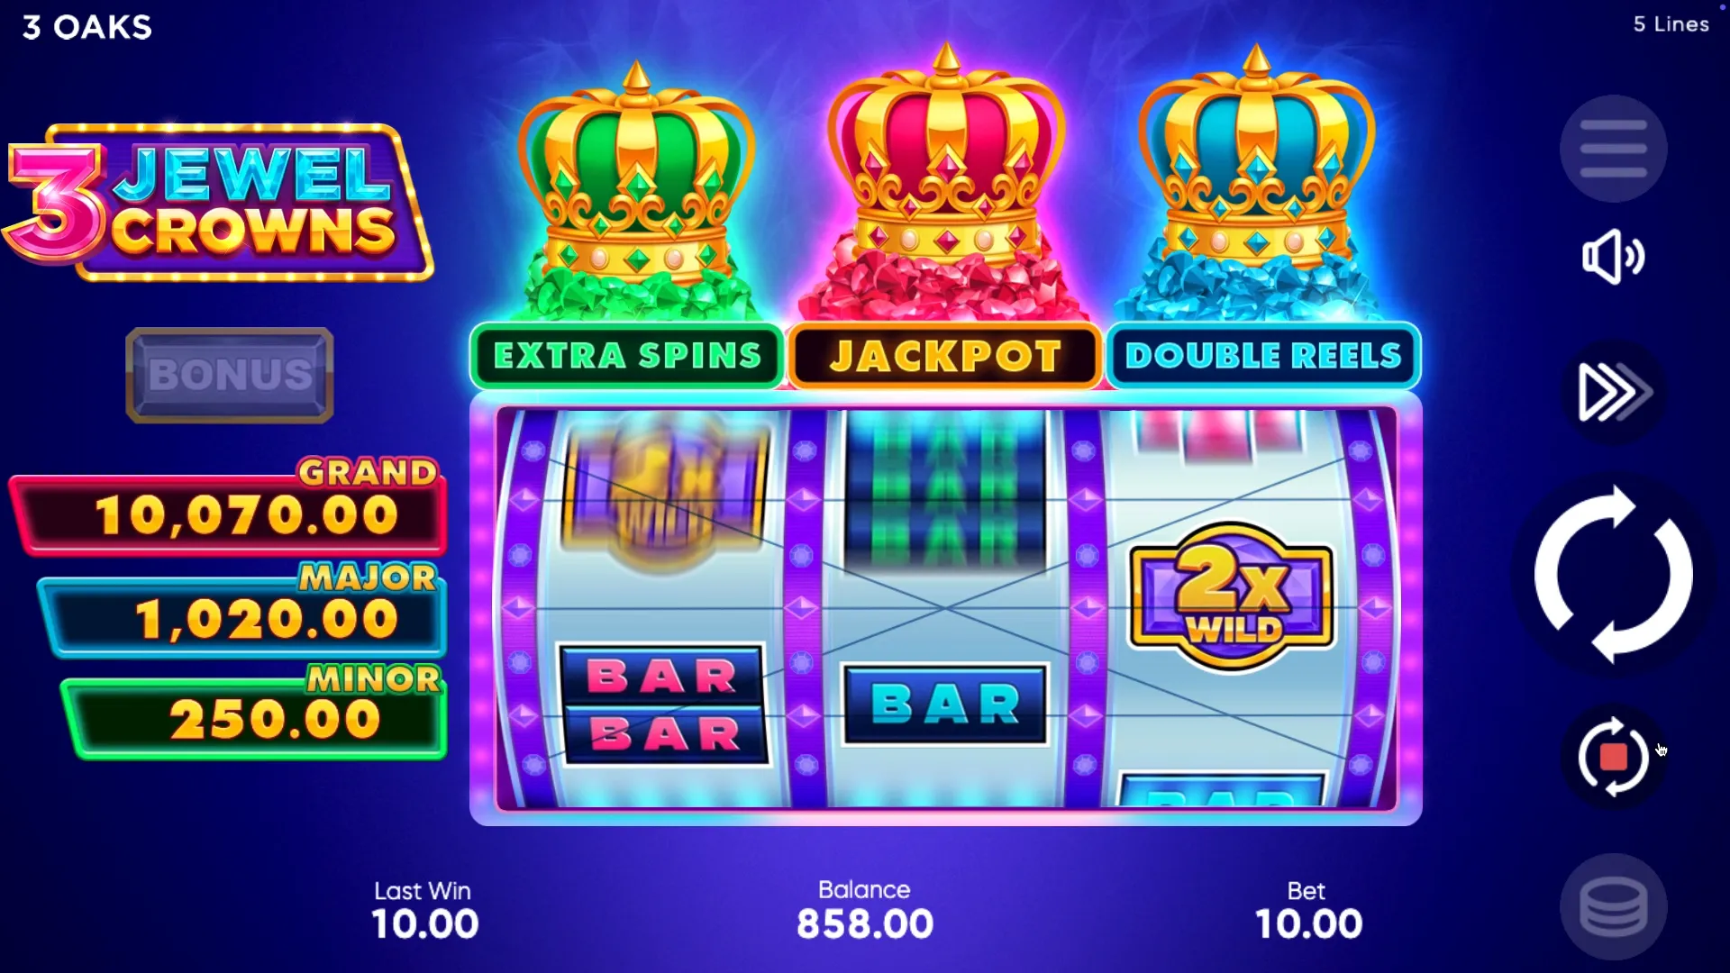Click the 5 Lines indicator
Screen dimensions: 1730x973
pyautogui.click(x=1671, y=24)
